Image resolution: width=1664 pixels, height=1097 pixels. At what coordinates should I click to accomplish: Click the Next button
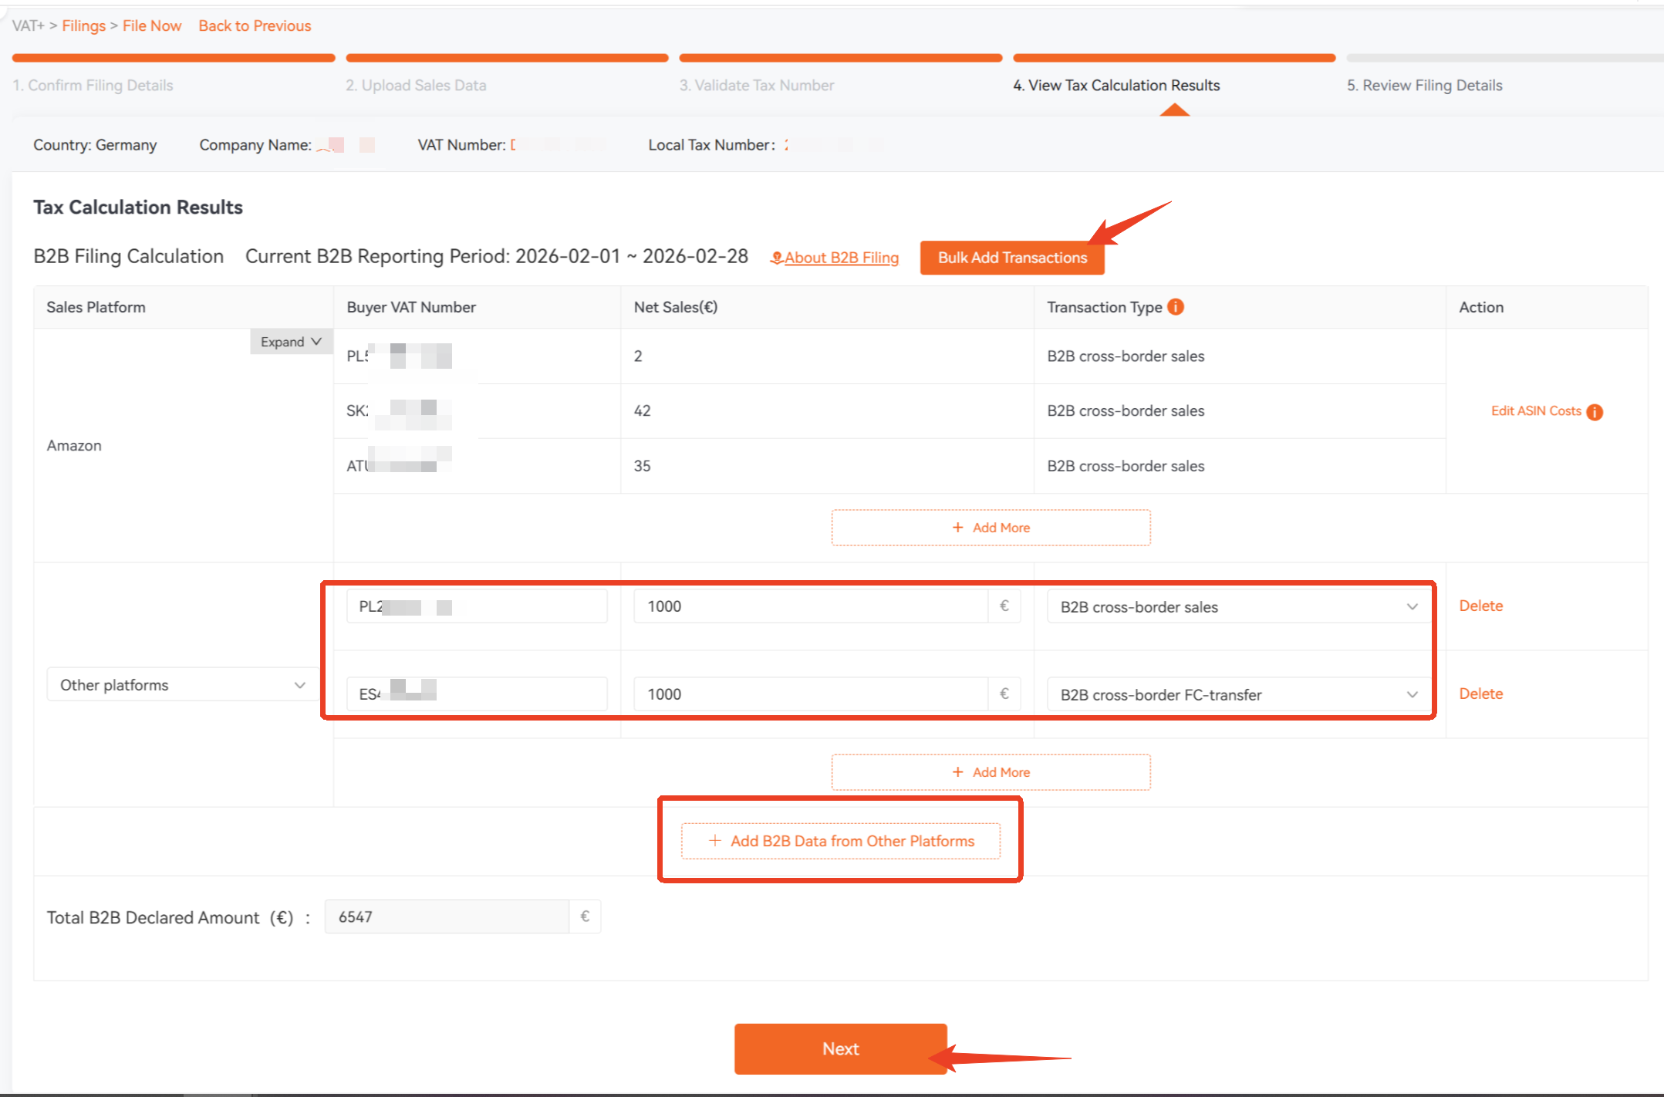tap(840, 1048)
